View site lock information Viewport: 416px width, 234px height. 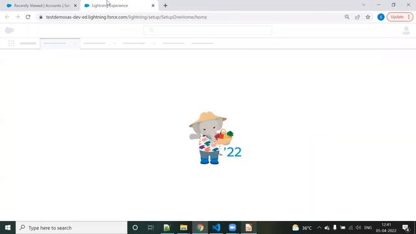[40, 17]
